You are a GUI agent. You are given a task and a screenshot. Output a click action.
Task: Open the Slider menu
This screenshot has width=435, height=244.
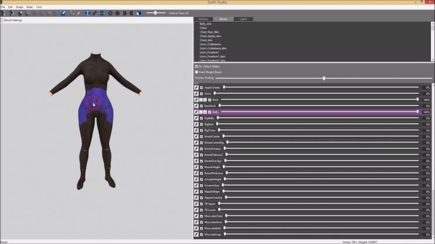(x=29, y=7)
